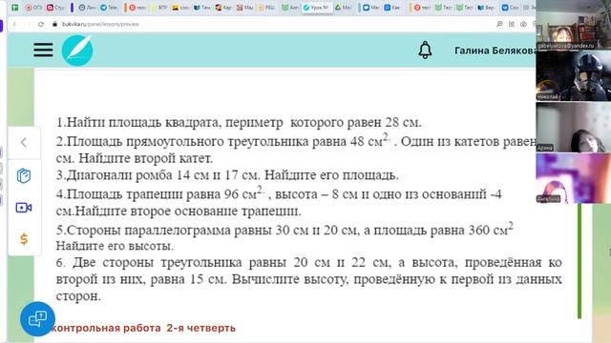Click problem 2 text about прямоугольного треугольника
The height and width of the screenshot is (343, 611).
tap(296, 150)
